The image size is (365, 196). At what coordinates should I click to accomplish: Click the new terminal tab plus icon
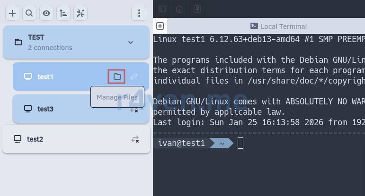click(x=160, y=26)
